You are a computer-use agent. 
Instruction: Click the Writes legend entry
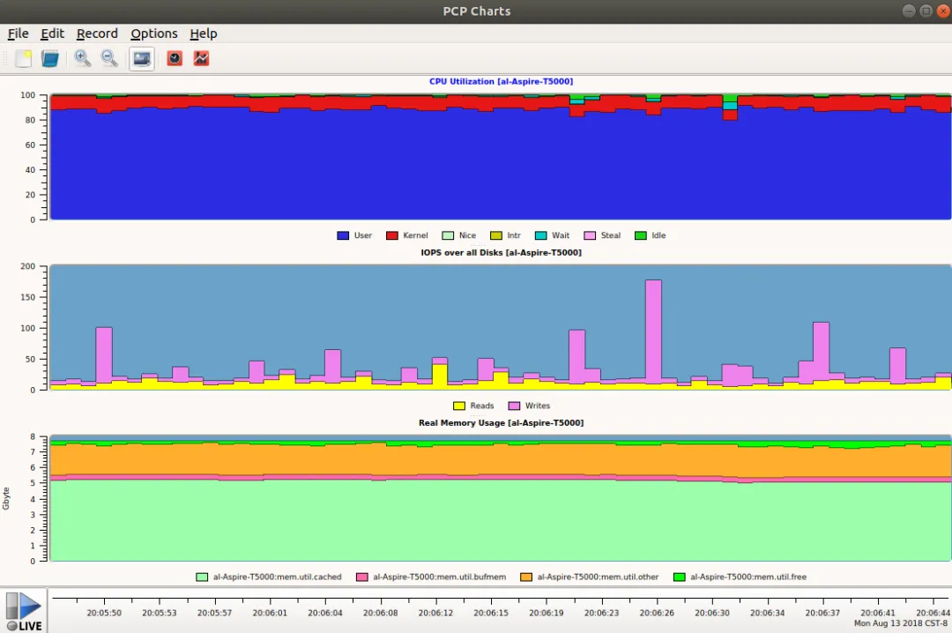530,406
